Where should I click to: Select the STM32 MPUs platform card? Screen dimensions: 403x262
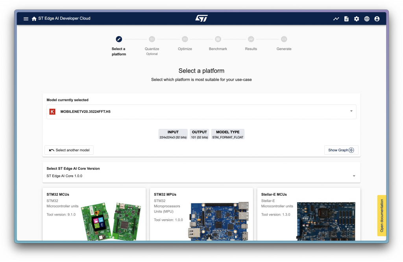[201, 214]
